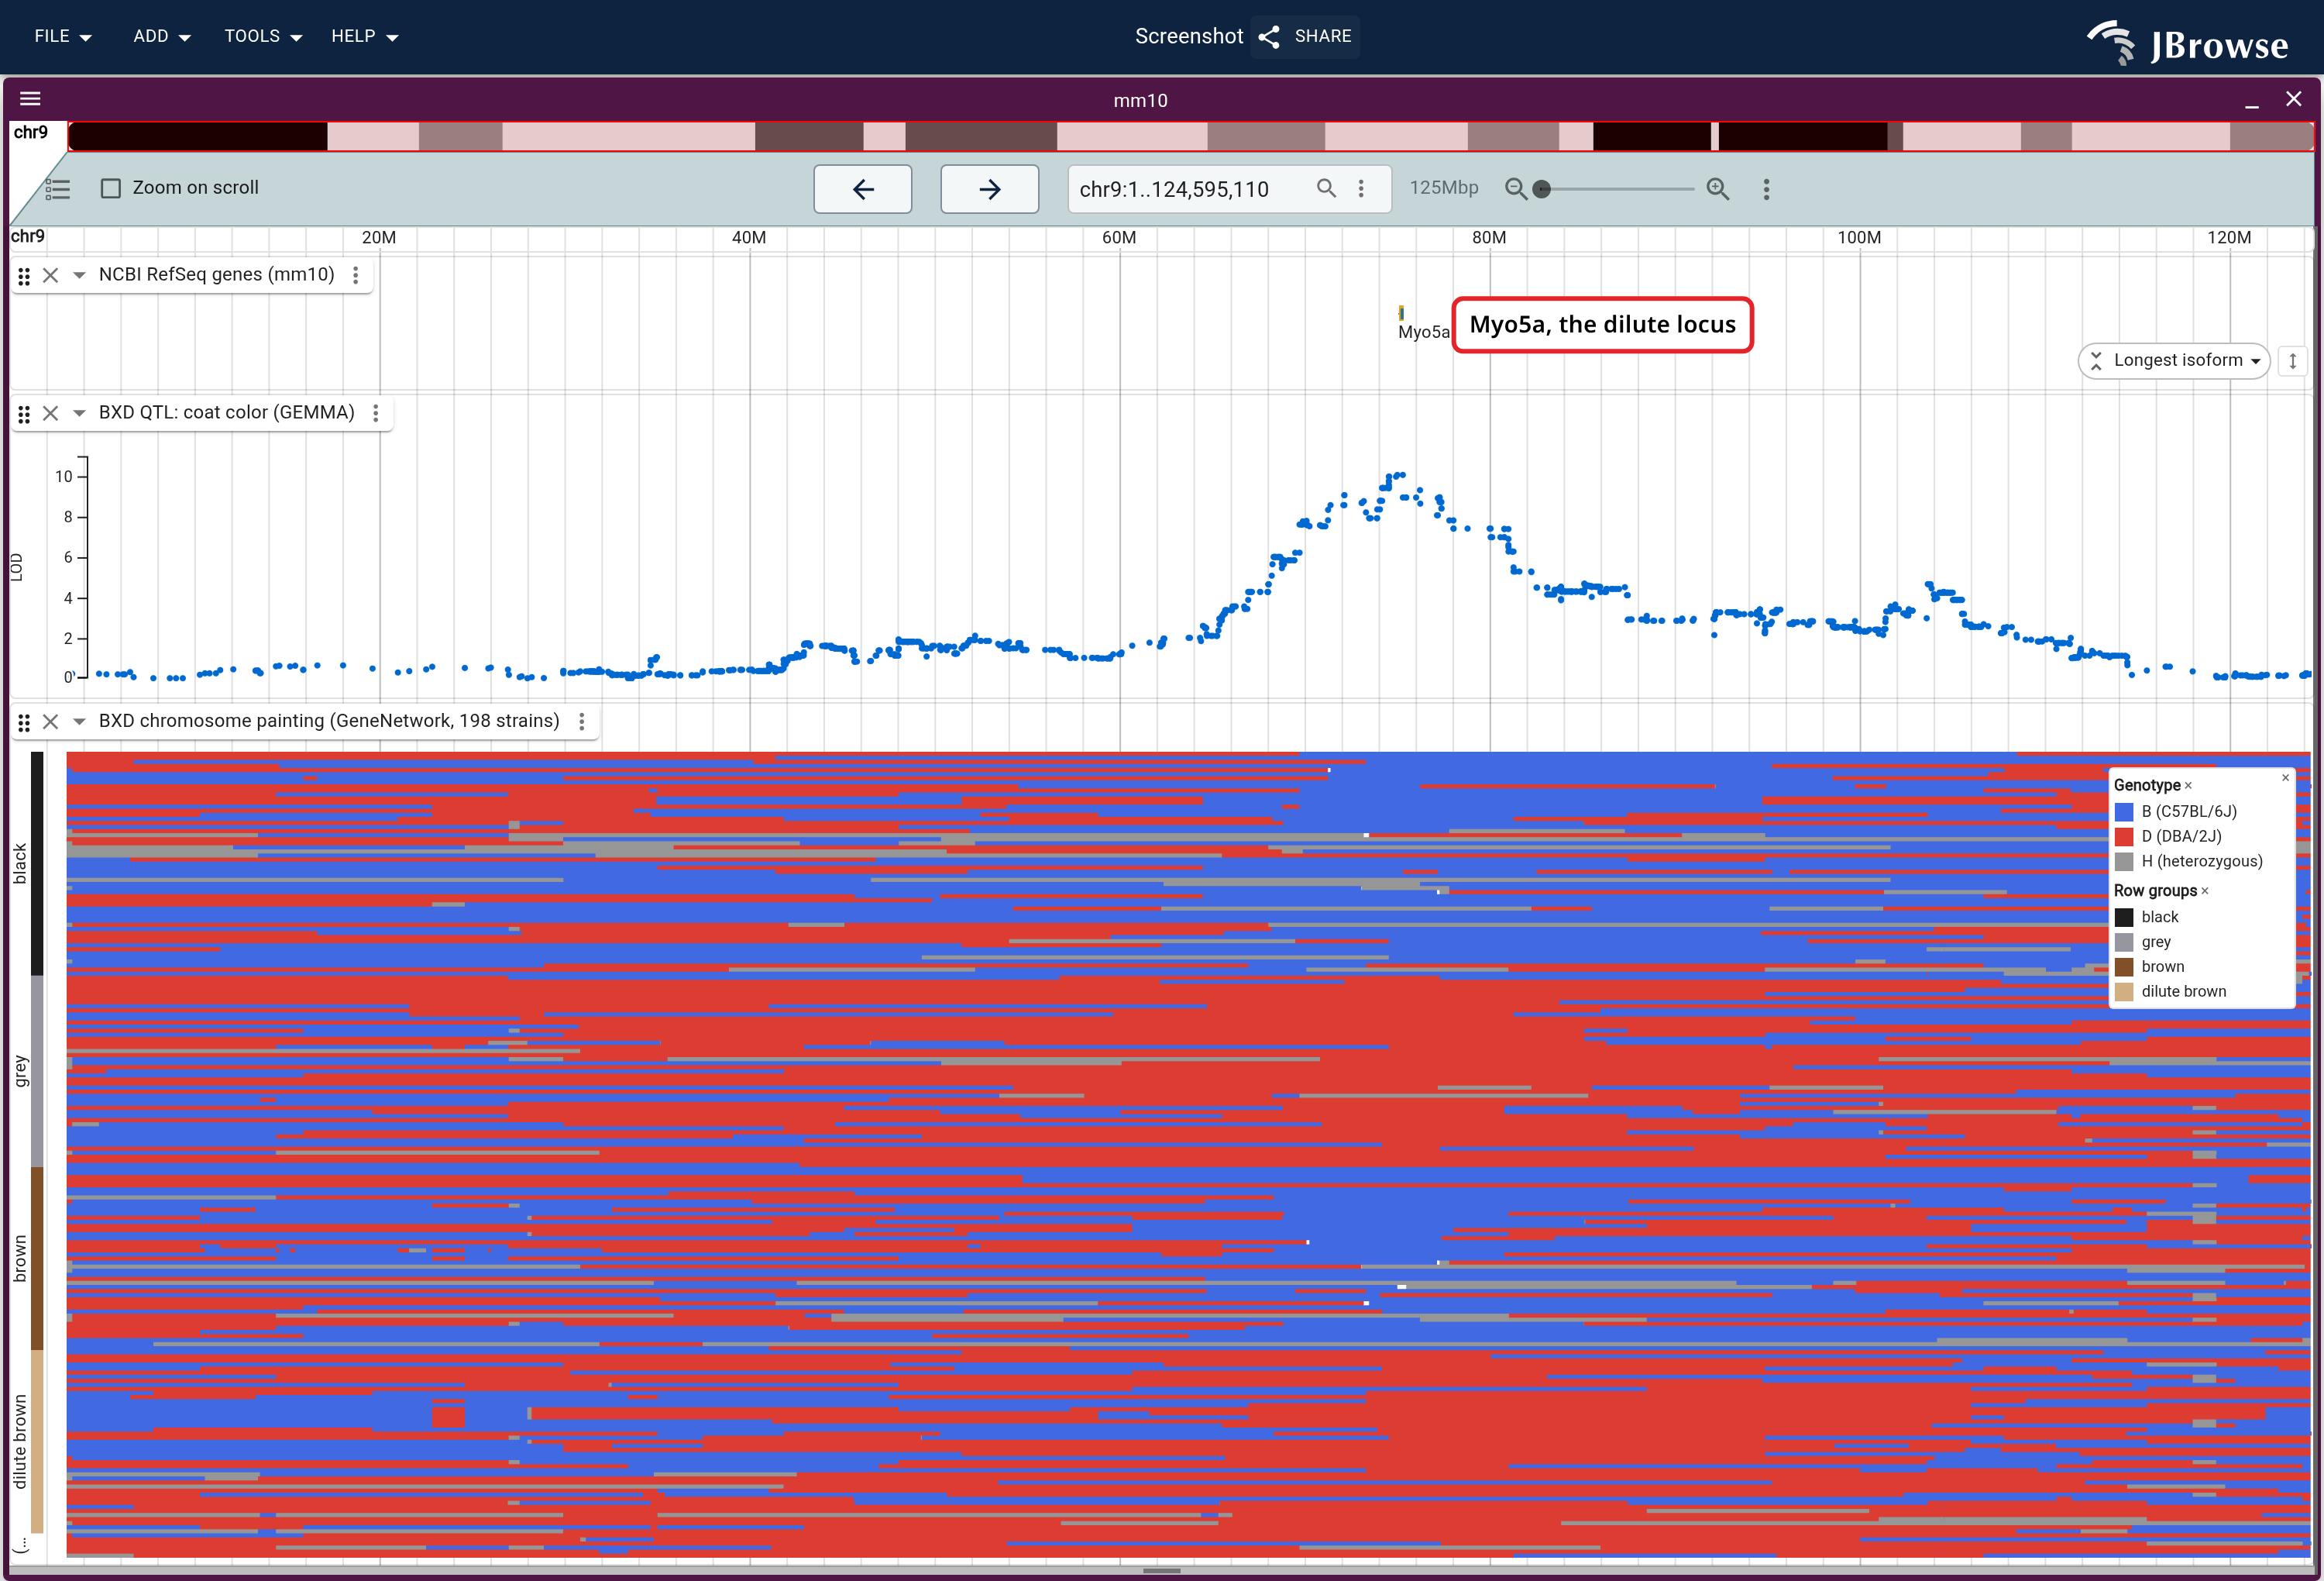2324x1581 pixels.
Task: Grab drag handle of BXD QTL track
Action: click(24, 413)
